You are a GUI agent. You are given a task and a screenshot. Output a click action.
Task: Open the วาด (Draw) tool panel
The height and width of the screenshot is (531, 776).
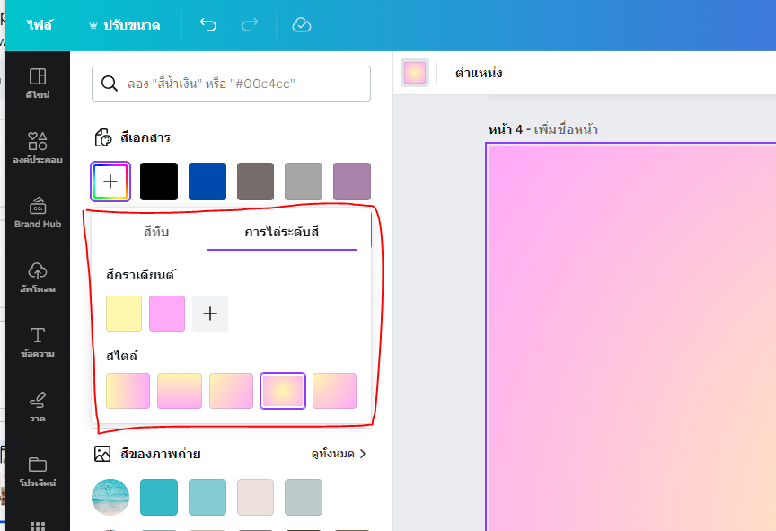(38, 407)
